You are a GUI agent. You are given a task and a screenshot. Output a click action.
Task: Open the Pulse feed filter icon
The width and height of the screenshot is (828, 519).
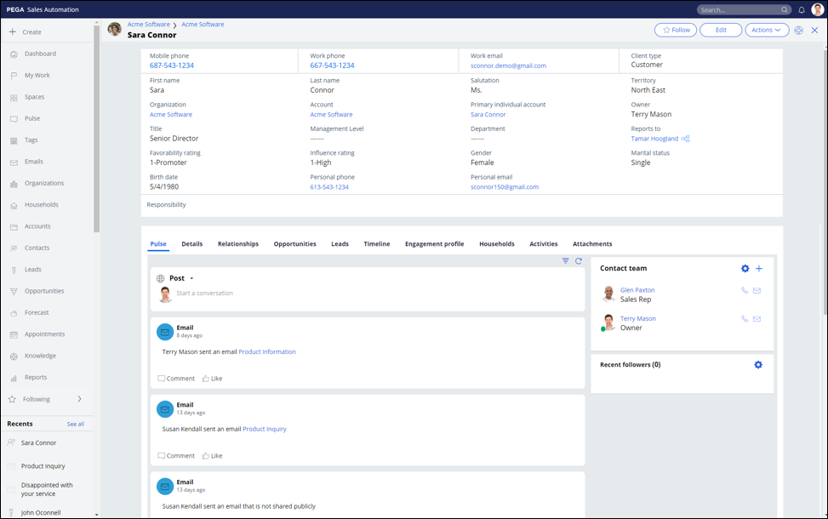point(566,261)
